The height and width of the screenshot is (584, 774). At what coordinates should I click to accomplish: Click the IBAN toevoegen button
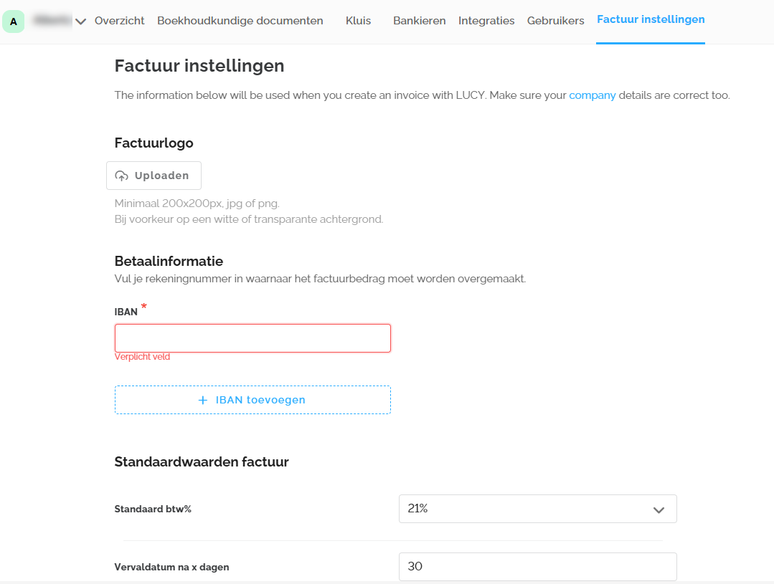point(253,400)
